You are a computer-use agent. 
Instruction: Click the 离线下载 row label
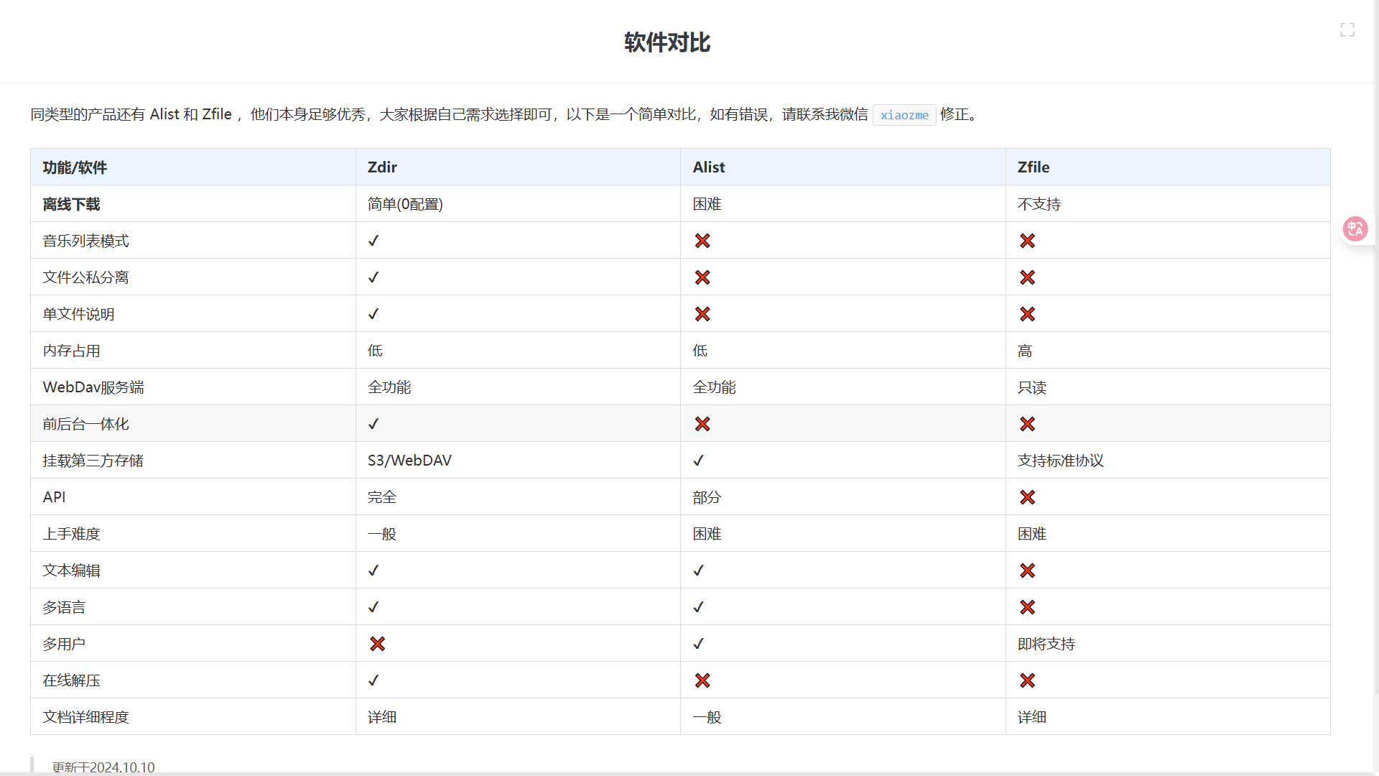tap(71, 204)
